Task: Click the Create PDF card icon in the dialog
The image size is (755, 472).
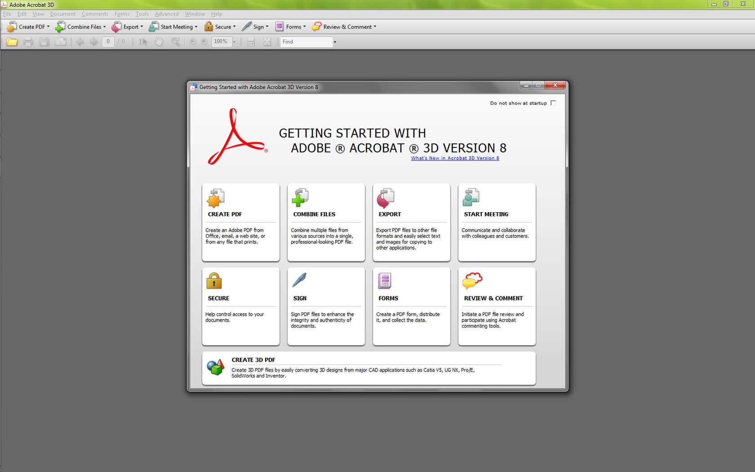Action: click(x=215, y=198)
